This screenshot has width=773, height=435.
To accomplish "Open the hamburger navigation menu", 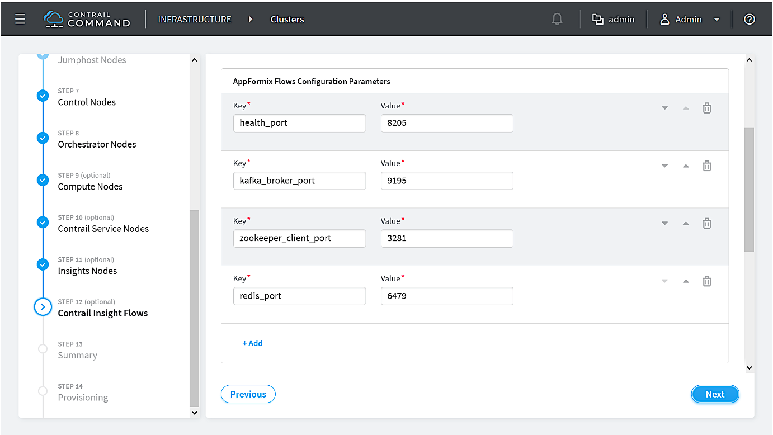I will pyautogui.click(x=20, y=19).
